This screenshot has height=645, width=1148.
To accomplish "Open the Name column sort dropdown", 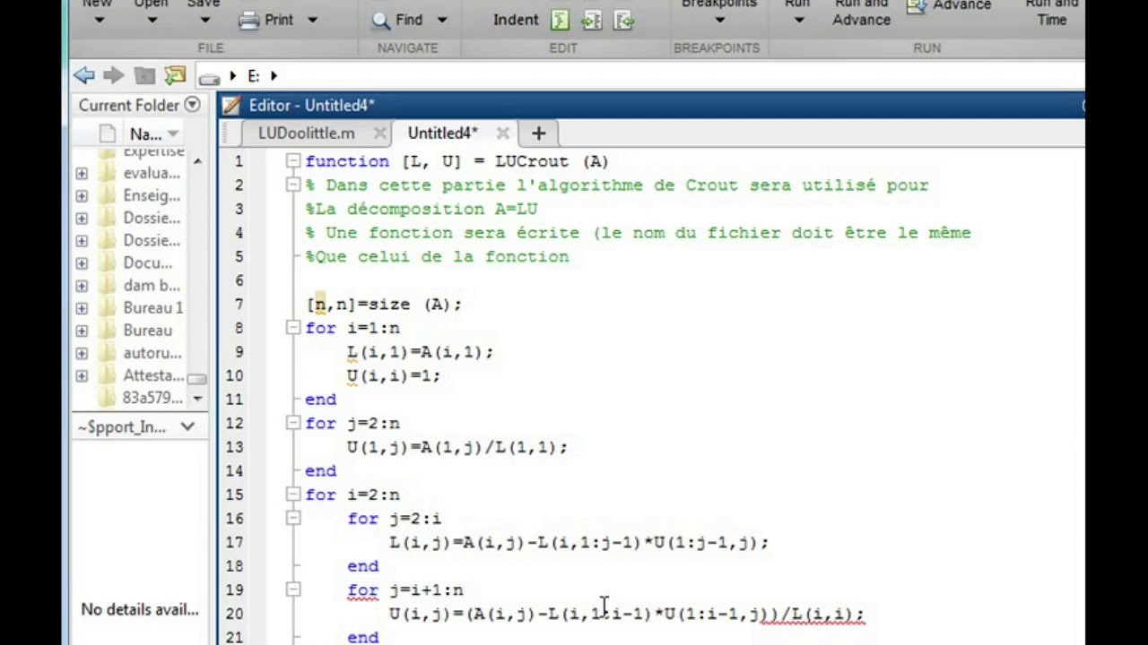I will tap(173, 134).
